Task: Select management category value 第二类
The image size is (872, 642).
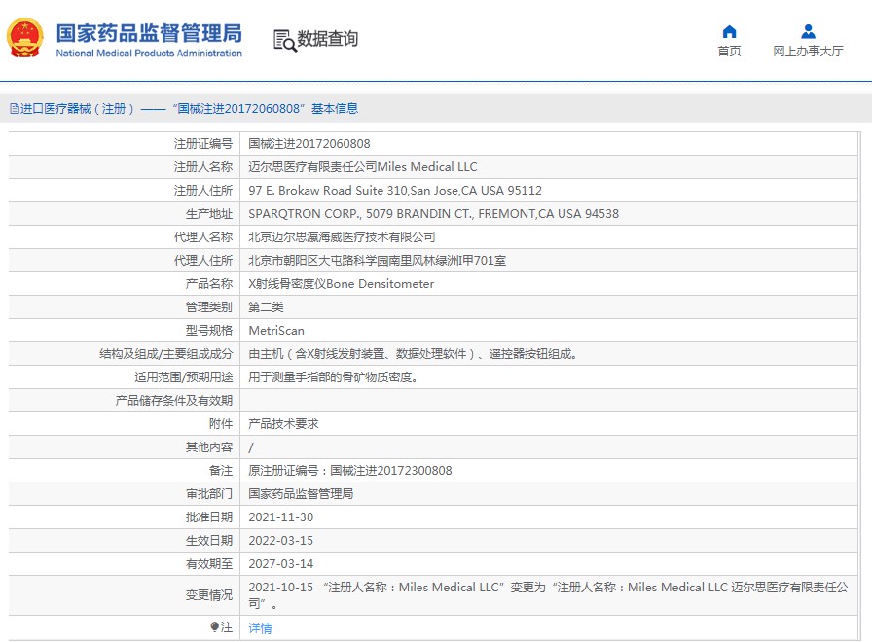Action: click(266, 307)
